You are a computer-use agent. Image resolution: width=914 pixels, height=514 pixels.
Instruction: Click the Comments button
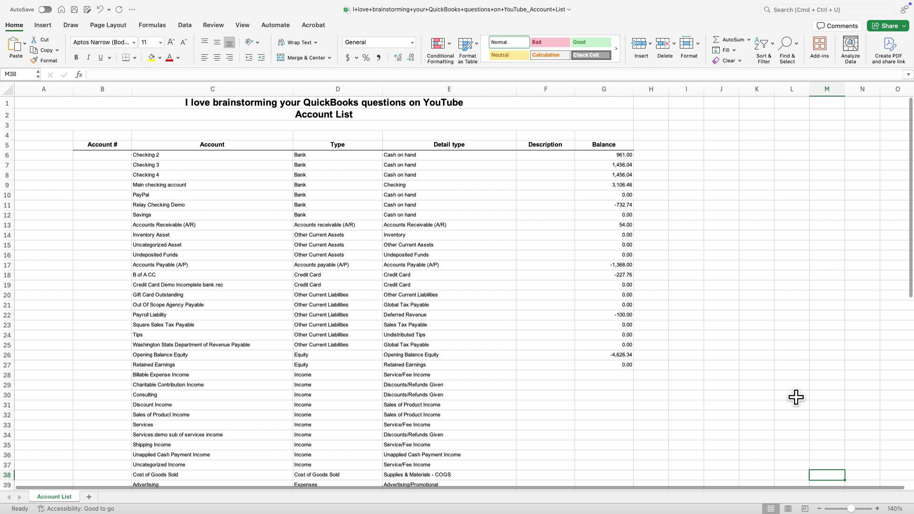[x=837, y=26]
